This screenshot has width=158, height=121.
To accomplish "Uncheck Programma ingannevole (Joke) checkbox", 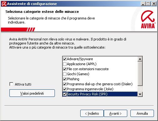I will point(65,89).
